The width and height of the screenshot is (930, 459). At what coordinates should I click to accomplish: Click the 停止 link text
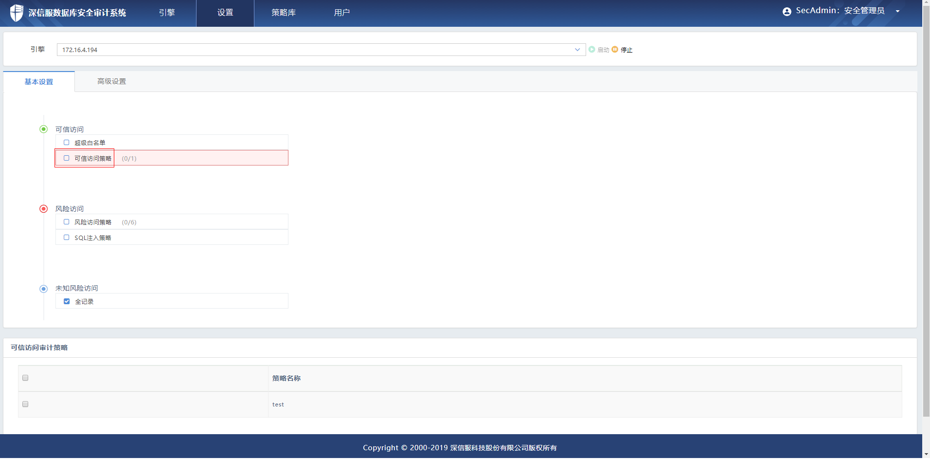tap(626, 50)
